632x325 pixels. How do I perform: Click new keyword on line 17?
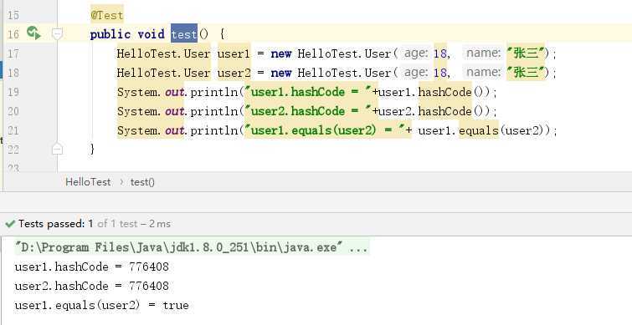coord(281,53)
